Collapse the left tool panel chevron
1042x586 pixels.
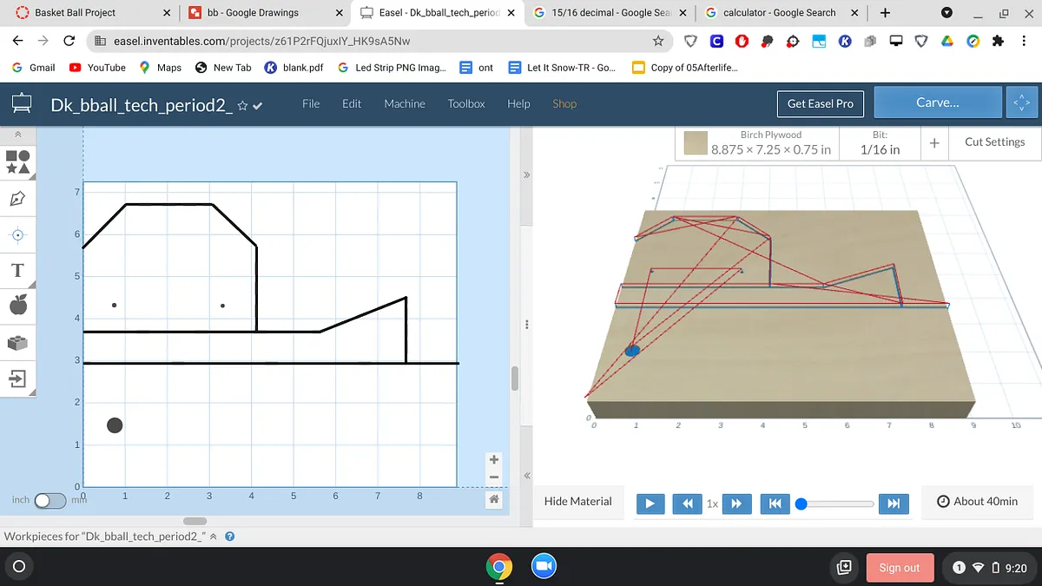point(17,135)
